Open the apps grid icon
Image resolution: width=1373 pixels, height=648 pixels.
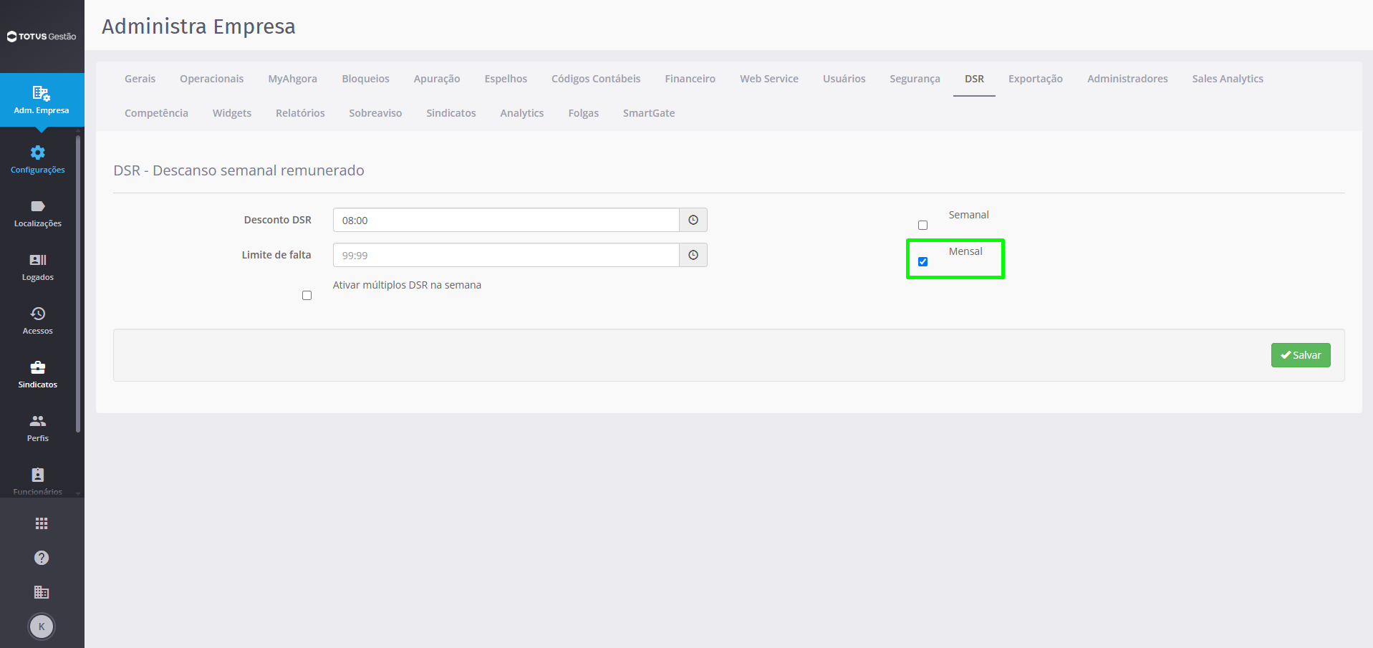coord(42,523)
